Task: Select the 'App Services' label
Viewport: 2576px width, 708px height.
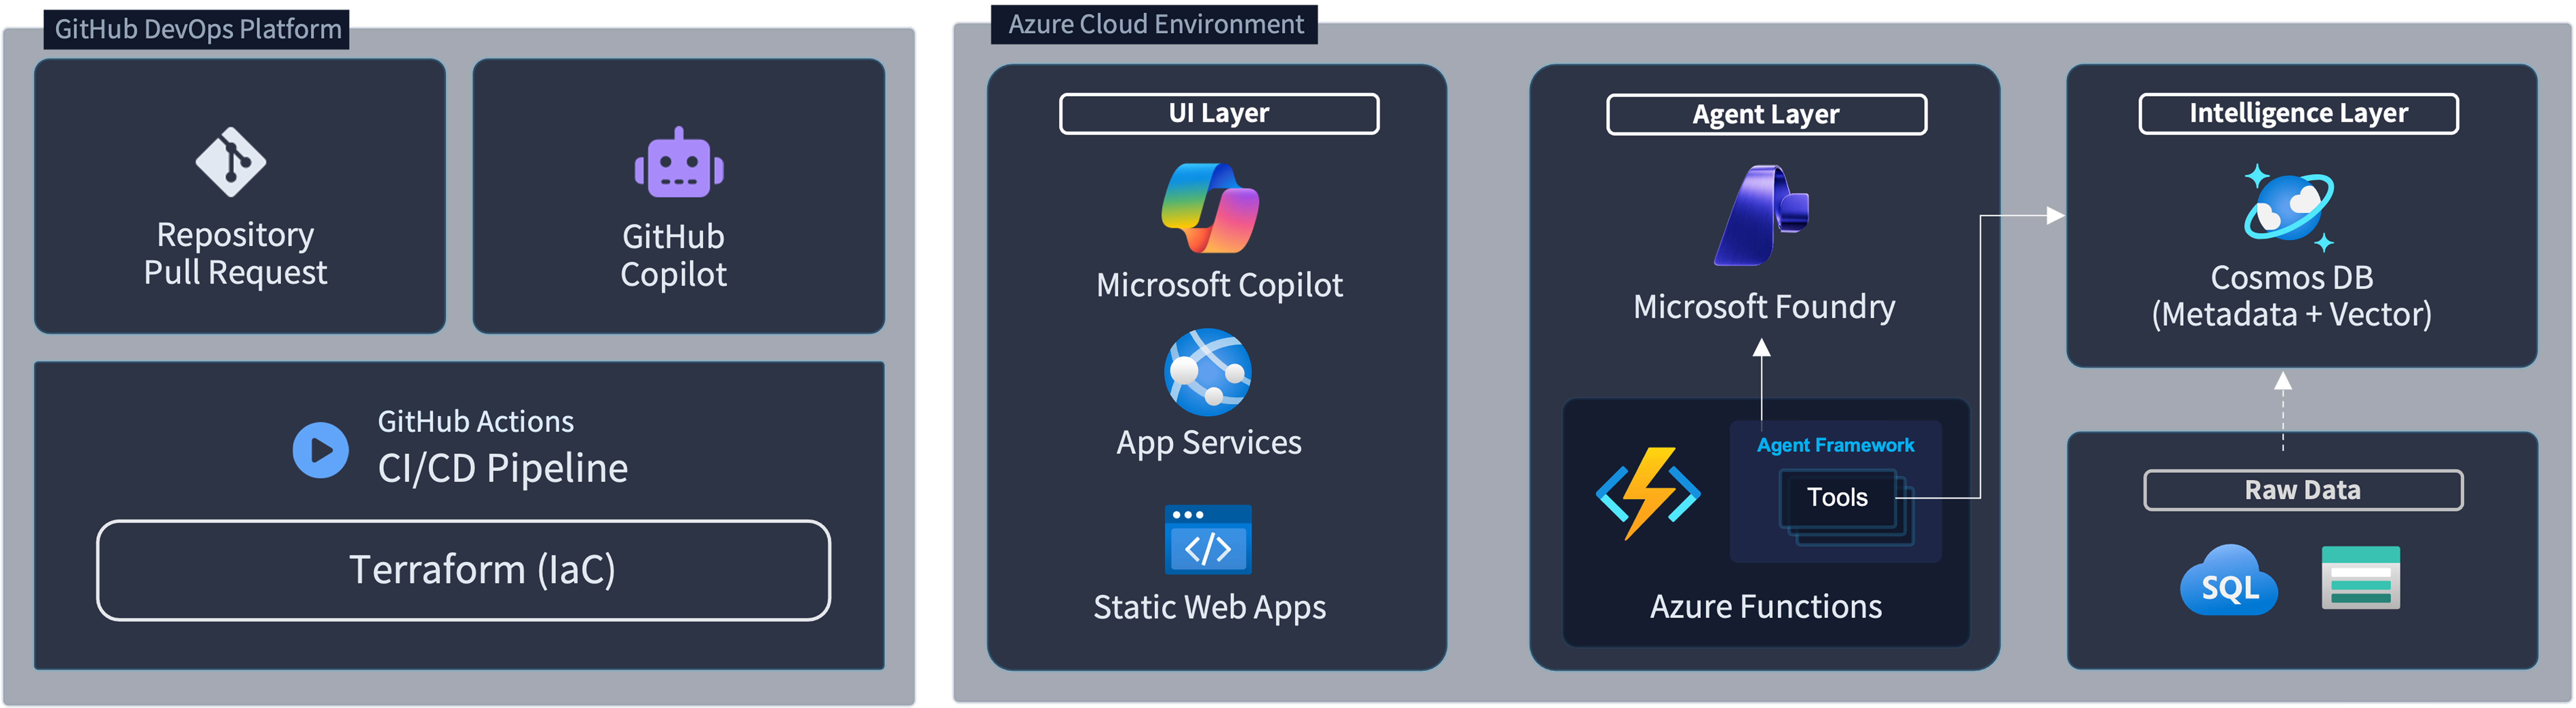Action: tap(1209, 443)
